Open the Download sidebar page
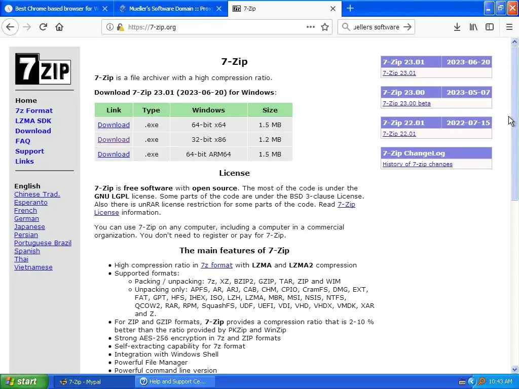 point(33,131)
